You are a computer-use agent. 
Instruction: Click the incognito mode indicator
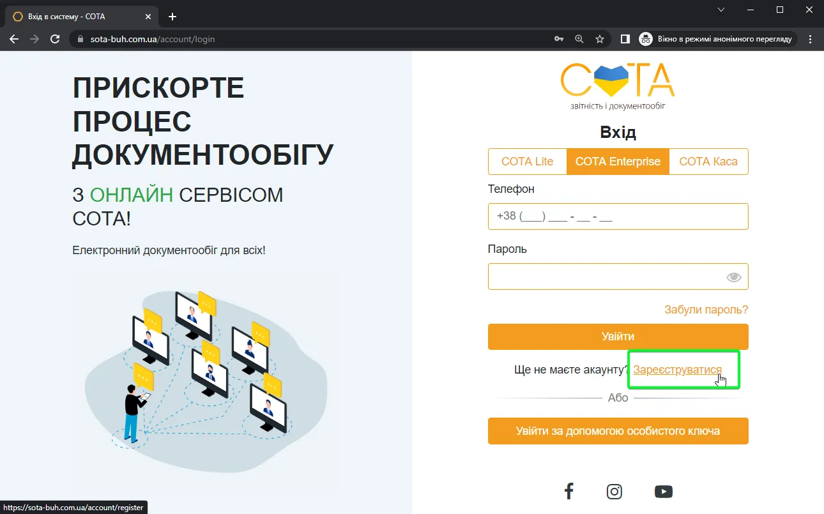coord(717,39)
